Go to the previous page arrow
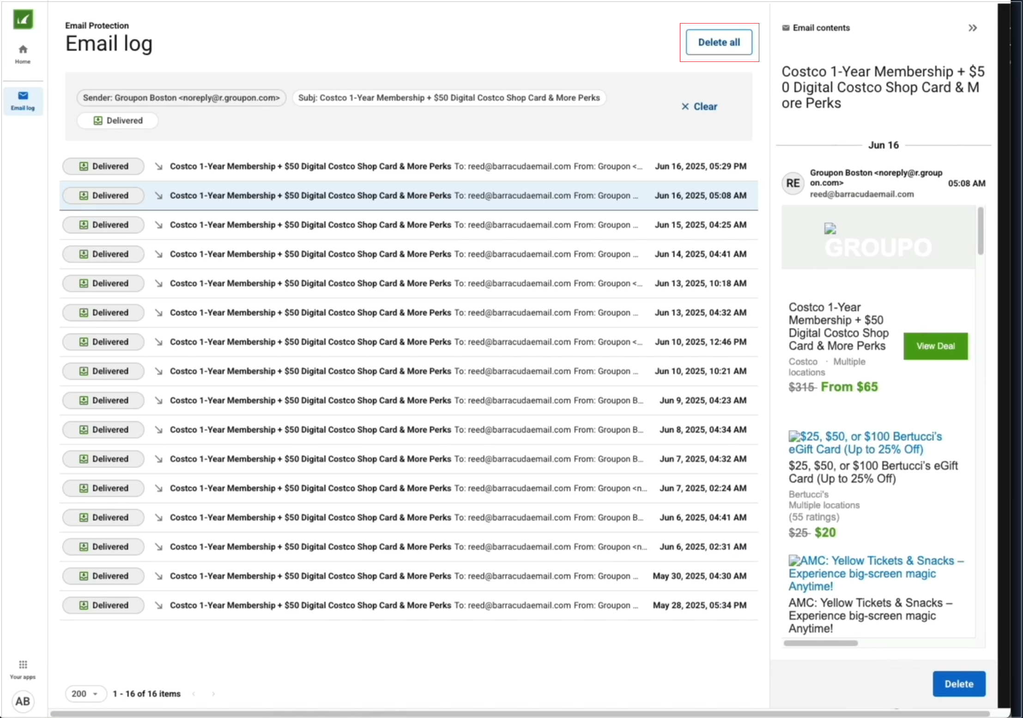The height and width of the screenshot is (718, 1023). (x=194, y=694)
